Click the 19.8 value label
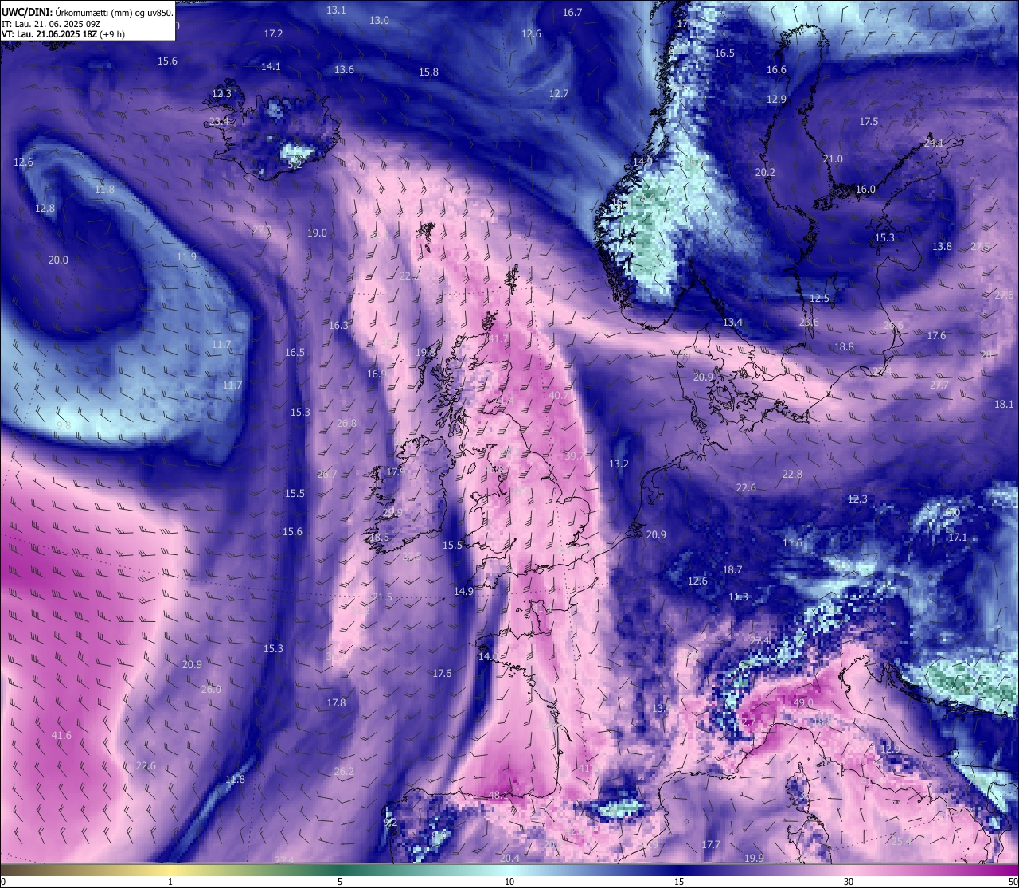 point(425,353)
